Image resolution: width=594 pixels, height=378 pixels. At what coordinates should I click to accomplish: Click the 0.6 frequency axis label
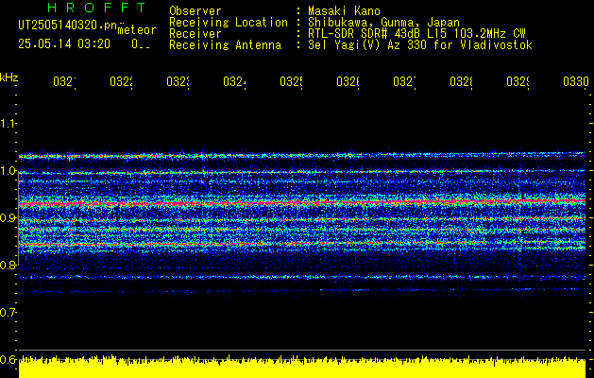click(x=8, y=359)
